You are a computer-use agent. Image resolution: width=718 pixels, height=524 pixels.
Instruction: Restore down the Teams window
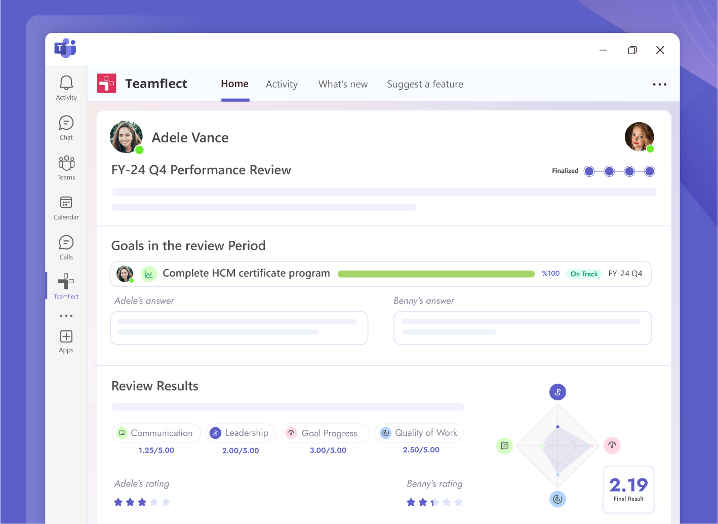[x=632, y=50]
